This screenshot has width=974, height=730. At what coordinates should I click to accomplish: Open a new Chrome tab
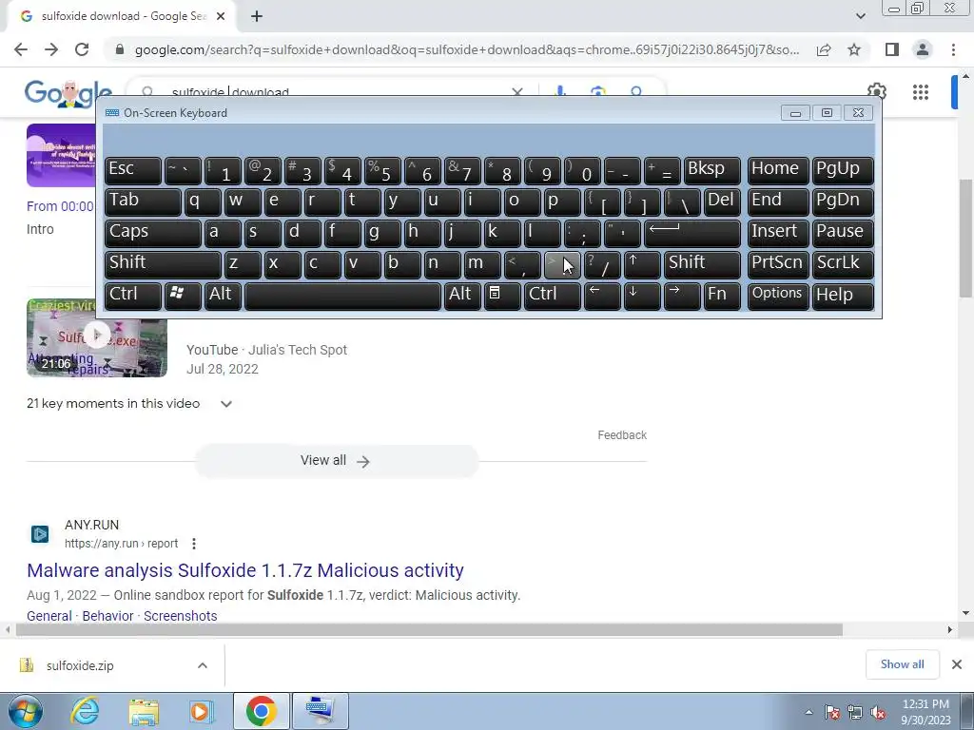pyautogui.click(x=257, y=16)
